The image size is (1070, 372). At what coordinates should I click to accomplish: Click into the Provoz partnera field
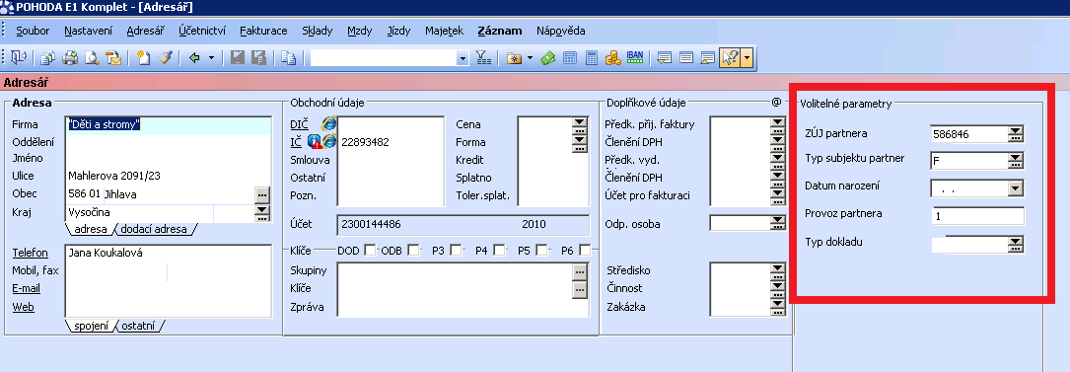(x=977, y=216)
